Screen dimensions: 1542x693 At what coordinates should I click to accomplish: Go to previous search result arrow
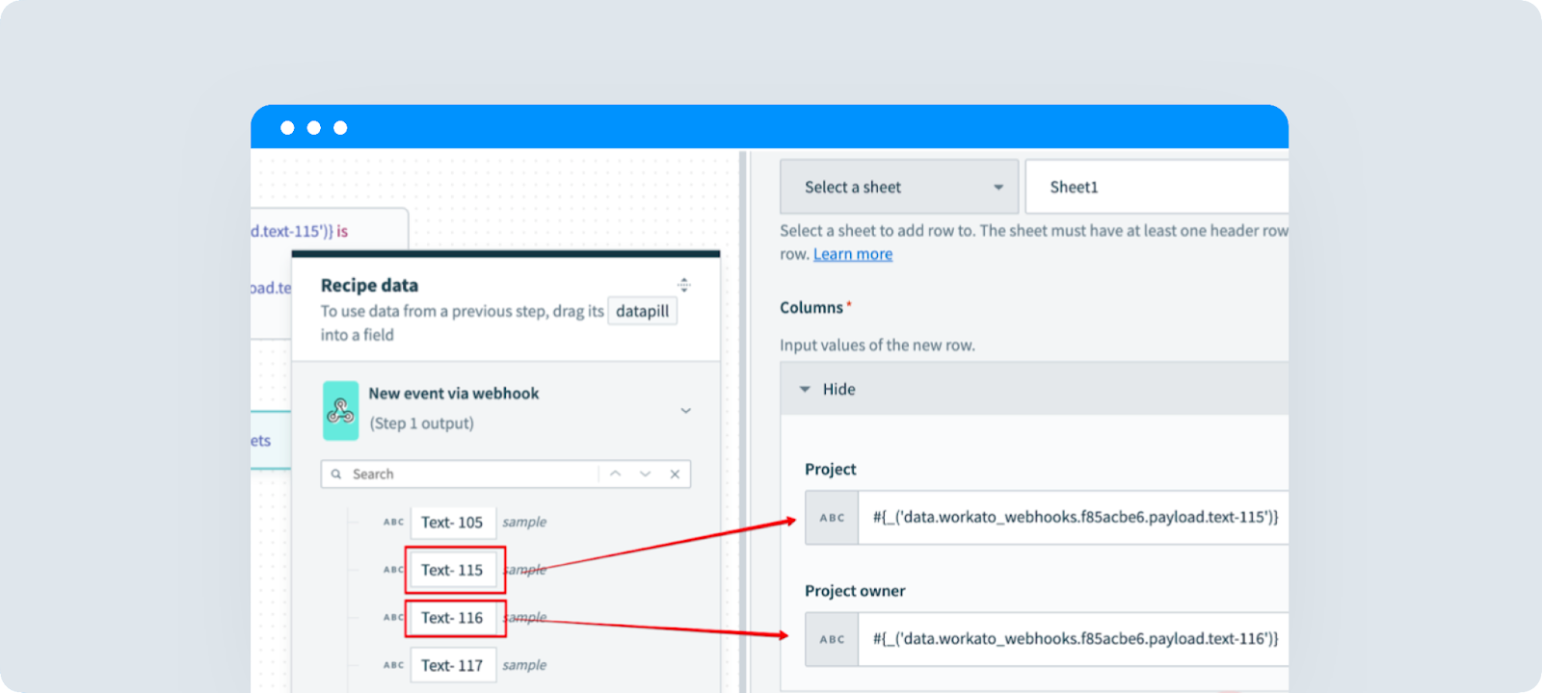pyautogui.click(x=615, y=475)
